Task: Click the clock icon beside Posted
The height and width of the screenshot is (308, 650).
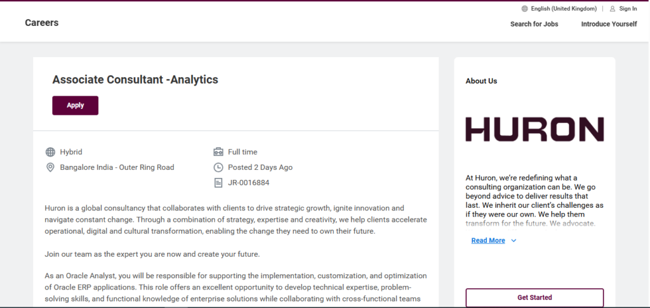Action: click(218, 168)
